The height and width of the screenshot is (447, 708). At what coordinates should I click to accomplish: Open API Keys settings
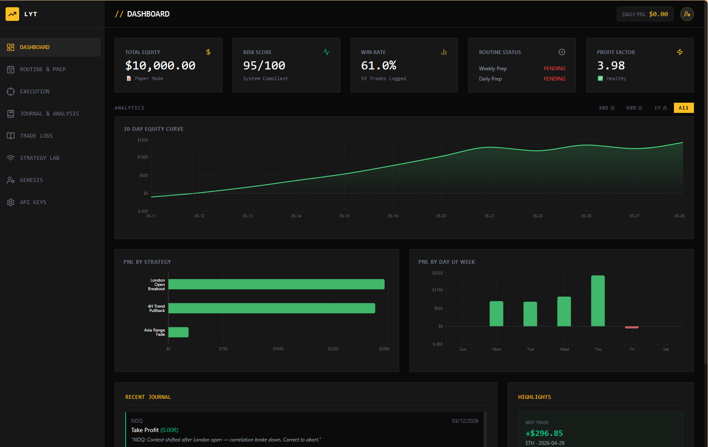click(50, 202)
